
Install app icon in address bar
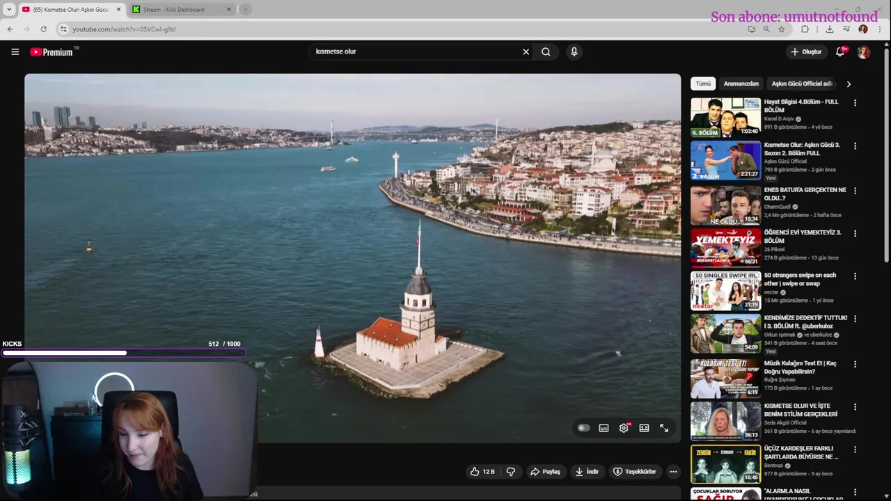751,29
